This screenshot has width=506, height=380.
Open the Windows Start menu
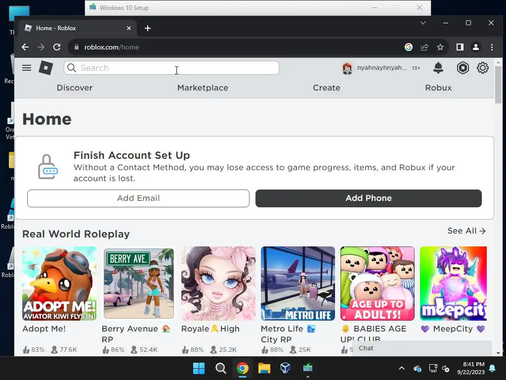[199, 368]
